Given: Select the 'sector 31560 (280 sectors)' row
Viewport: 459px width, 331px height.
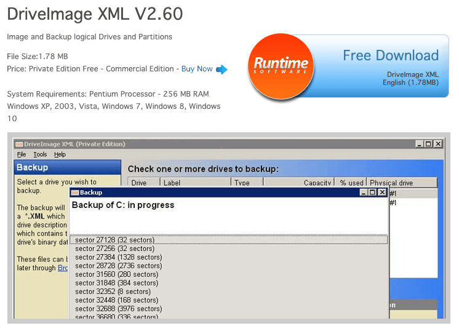Looking at the screenshot, I should pos(229,274).
